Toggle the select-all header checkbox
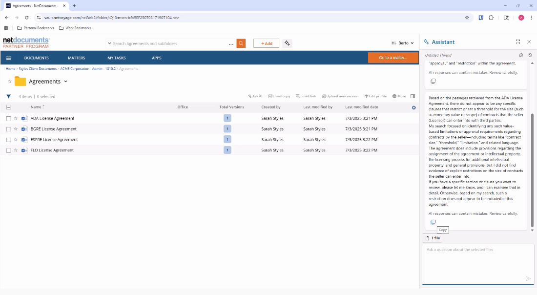The width and height of the screenshot is (537, 295). (x=9, y=107)
